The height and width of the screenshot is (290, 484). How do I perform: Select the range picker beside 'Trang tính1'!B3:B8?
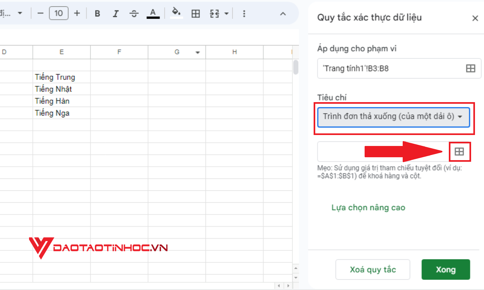click(471, 68)
